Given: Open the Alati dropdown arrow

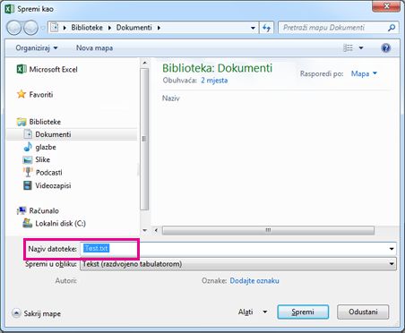Looking at the screenshot, I should 264,312.
